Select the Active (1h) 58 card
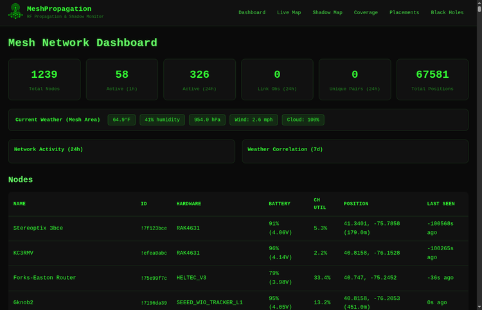The height and width of the screenshot is (310, 482). click(121, 80)
